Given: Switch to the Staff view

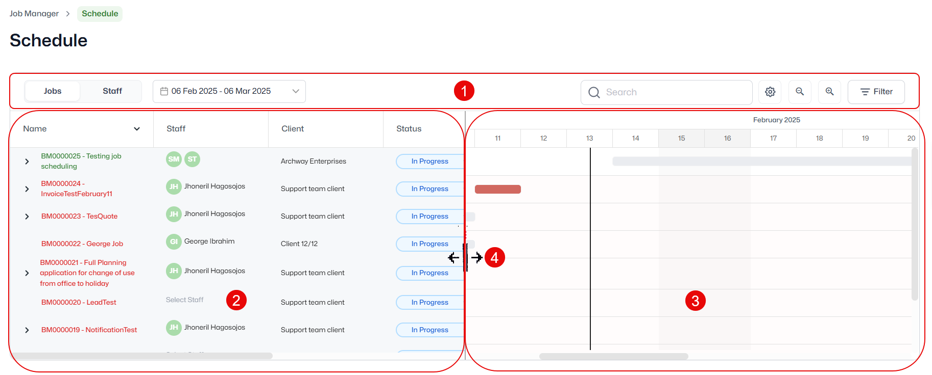Looking at the screenshot, I should click(x=112, y=91).
